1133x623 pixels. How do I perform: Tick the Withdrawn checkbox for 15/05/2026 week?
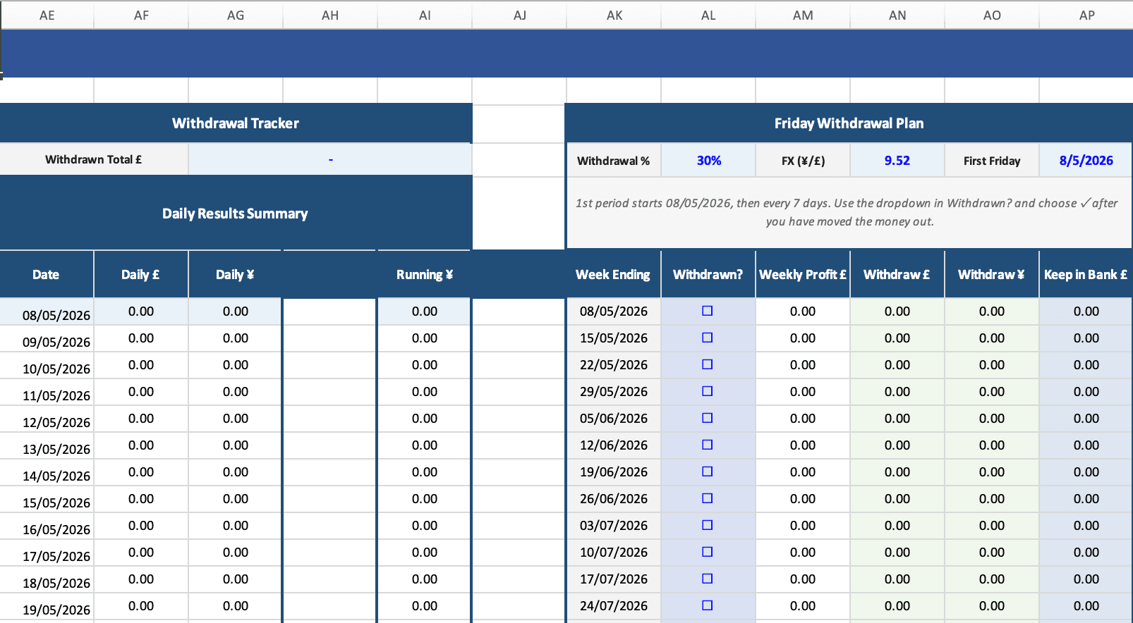coord(708,338)
